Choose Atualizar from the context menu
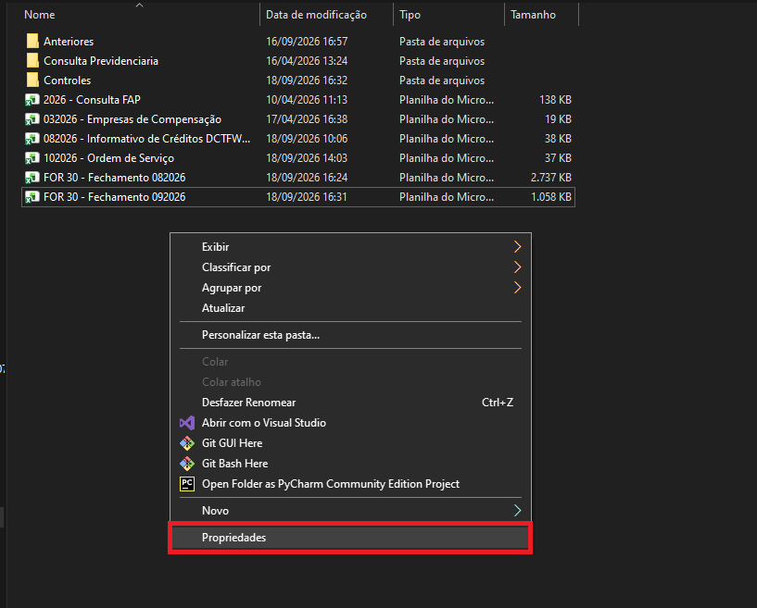This screenshot has height=608, width=757. pyautogui.click(x=350, y=308)
